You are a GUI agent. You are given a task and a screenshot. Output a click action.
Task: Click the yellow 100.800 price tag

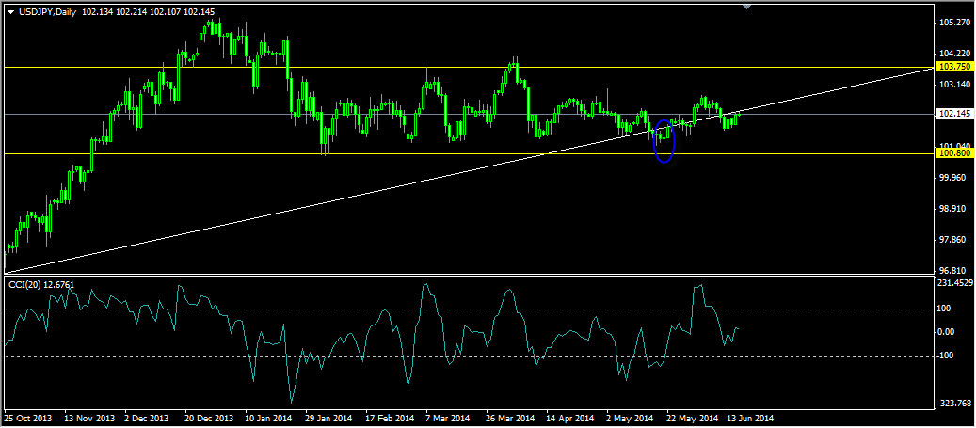pyautogui.click(x=955, y=152)
